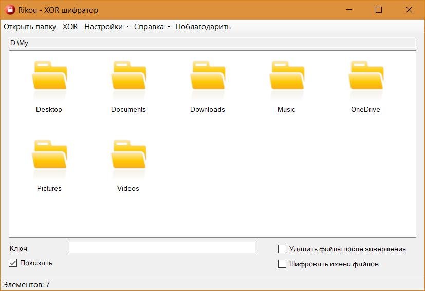This screenshot has width=425, height=291.
Task: Expand the Справка dropdown menu
Action: click(x=152, y=27)
